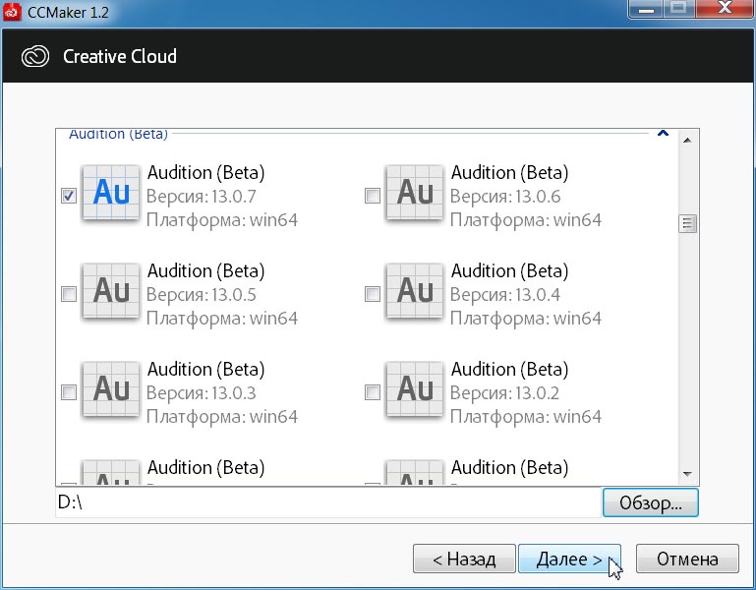Check Audition Beta version 13.0.2 checkbox
The height and width of the screenshot is (590, 756).
point(373,392)
